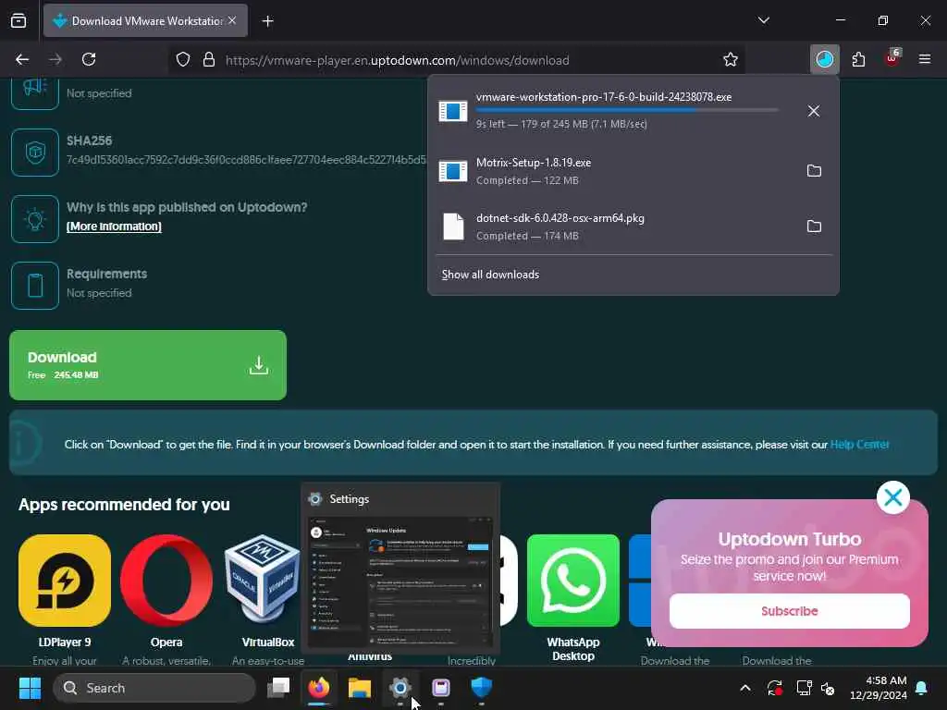Click the taskbar Search box
Viewport: 947px width, 710px height.
(154, 688)
